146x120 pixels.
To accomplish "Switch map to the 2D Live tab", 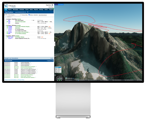I will (56, 4).
